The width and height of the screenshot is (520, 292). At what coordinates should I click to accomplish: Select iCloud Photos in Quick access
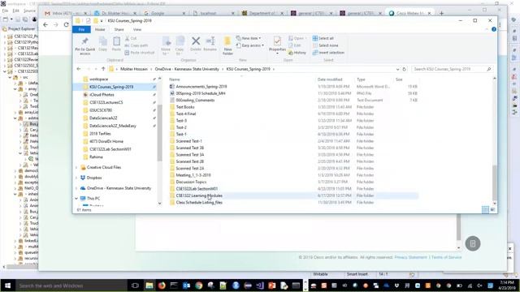pyautogui.click(x=102, y=95)
